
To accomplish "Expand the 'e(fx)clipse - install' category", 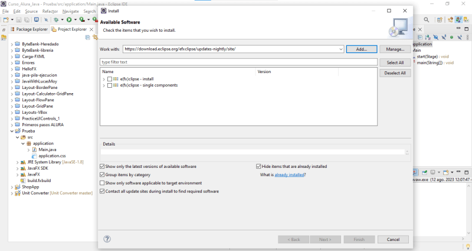I will pyautogui.click(x=104, y=80).
